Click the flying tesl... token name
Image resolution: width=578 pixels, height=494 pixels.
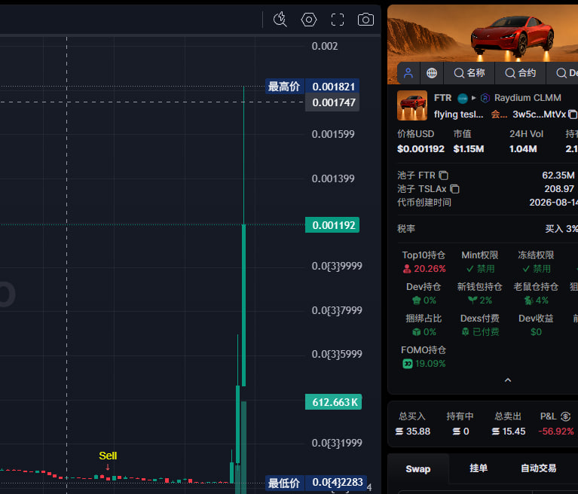pos(459,114)
